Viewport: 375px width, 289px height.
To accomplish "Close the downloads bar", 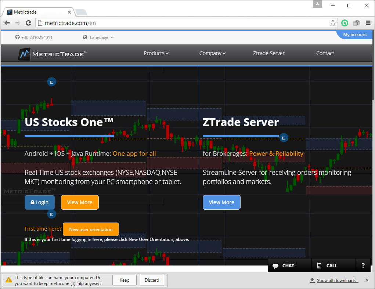I will point(367,280).
